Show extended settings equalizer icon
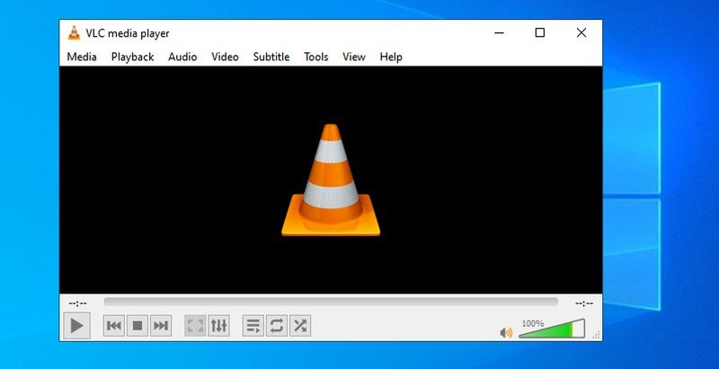The image size is (719, 369). point(218,326)
